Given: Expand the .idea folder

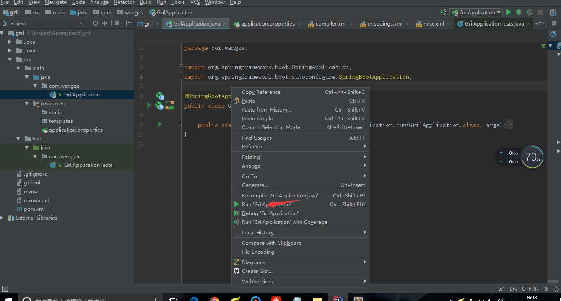Looking at the screenshot, I should point(10,42).
